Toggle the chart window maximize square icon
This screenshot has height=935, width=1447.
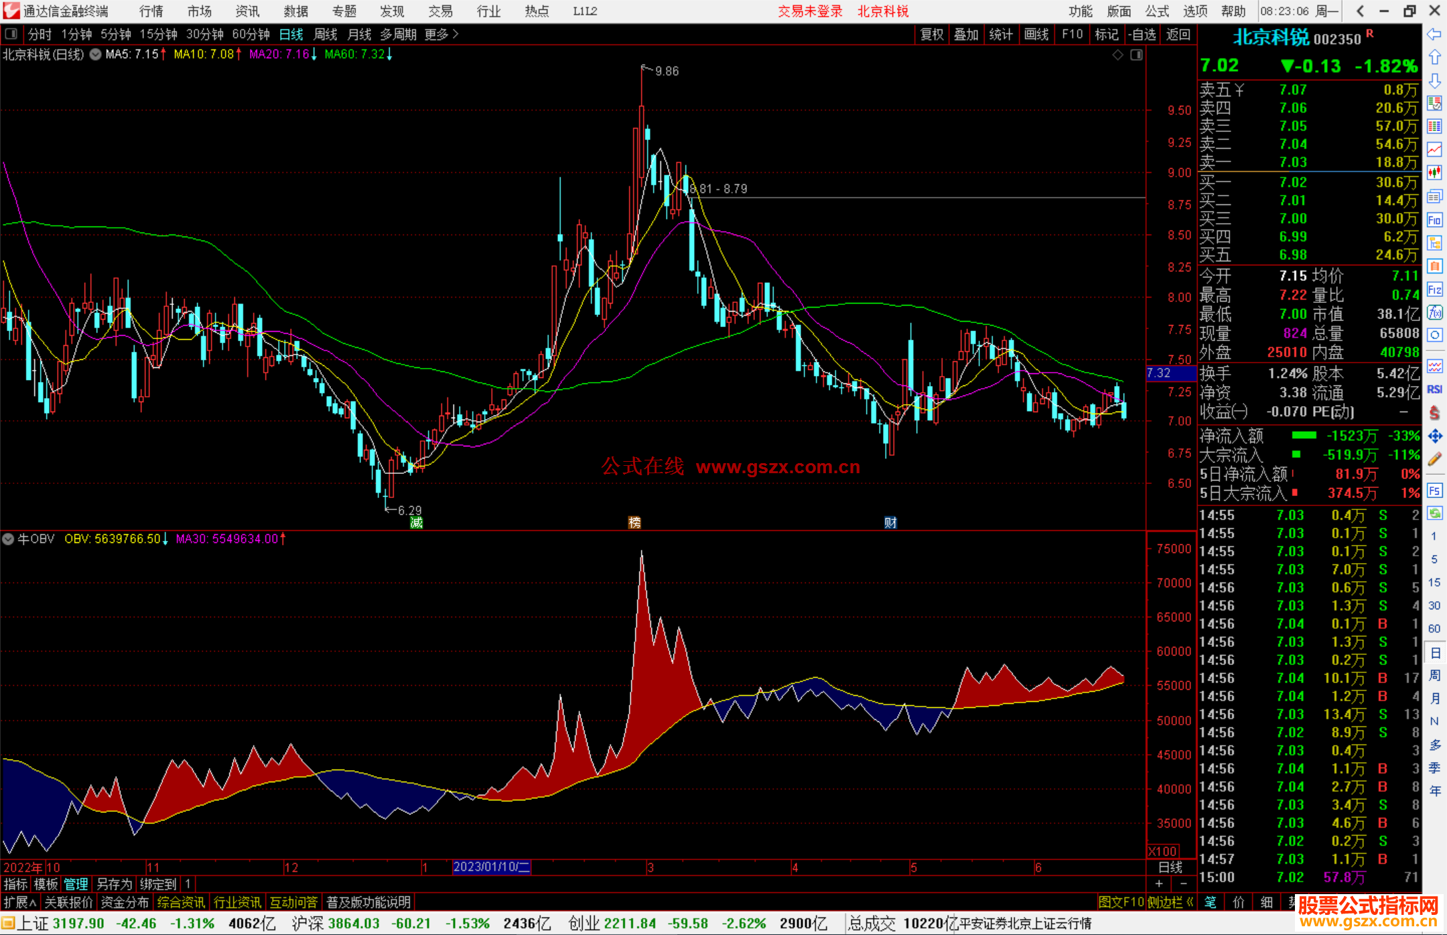(1136, 55)
